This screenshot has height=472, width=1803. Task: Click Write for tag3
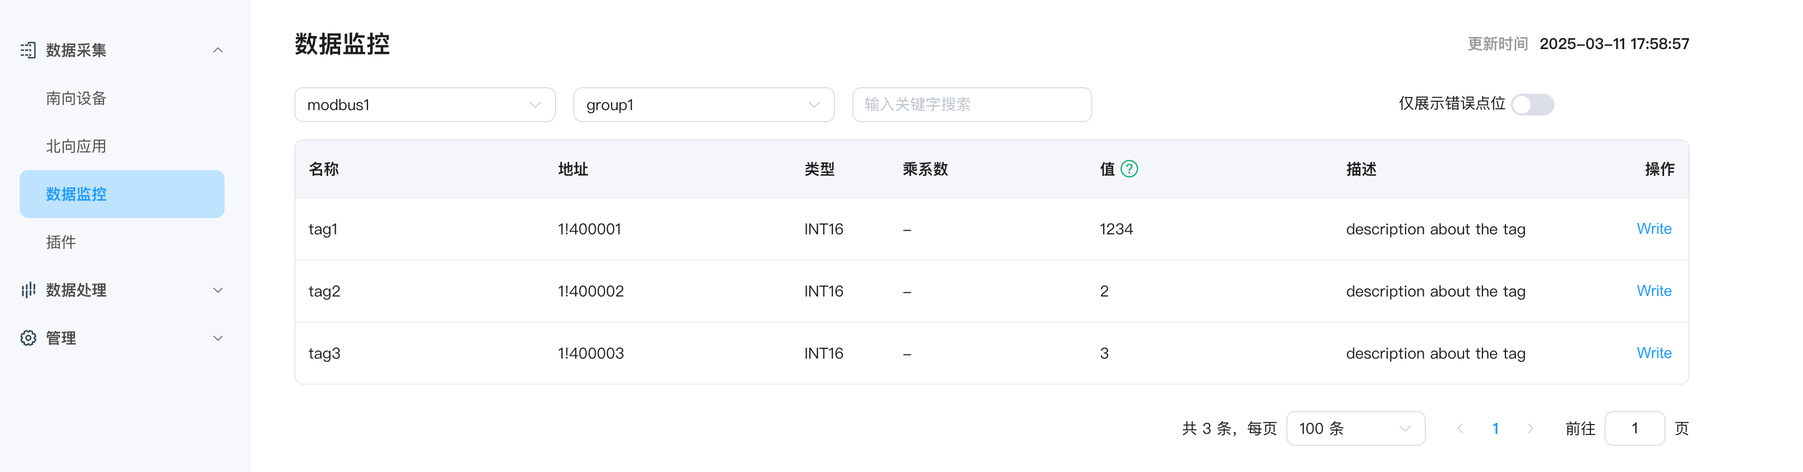pos(1654,353)
